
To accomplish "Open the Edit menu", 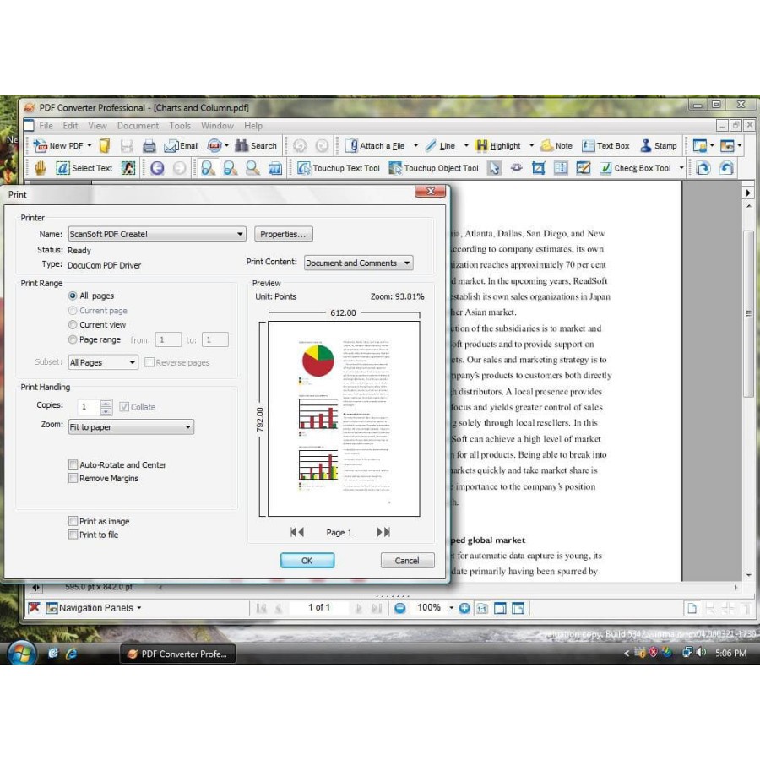I will (x=70, y=126).
